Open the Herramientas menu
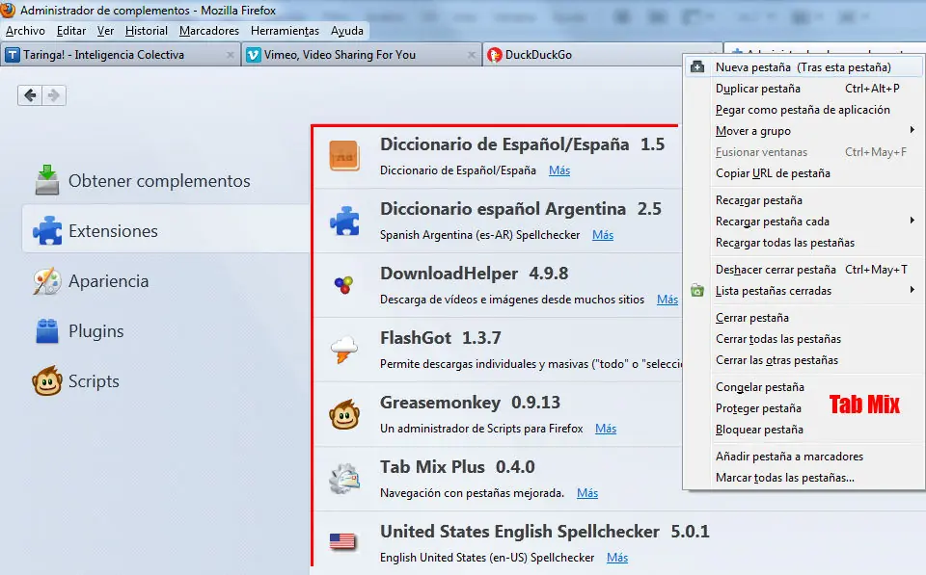 [x=285, y=31]
